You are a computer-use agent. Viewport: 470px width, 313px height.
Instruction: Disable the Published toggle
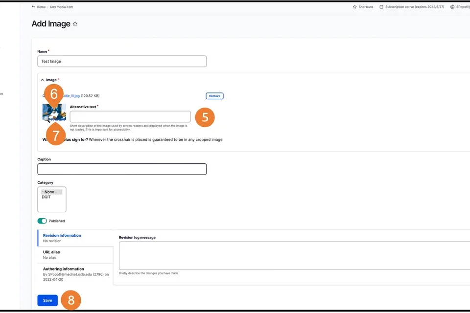coord(42,221)
